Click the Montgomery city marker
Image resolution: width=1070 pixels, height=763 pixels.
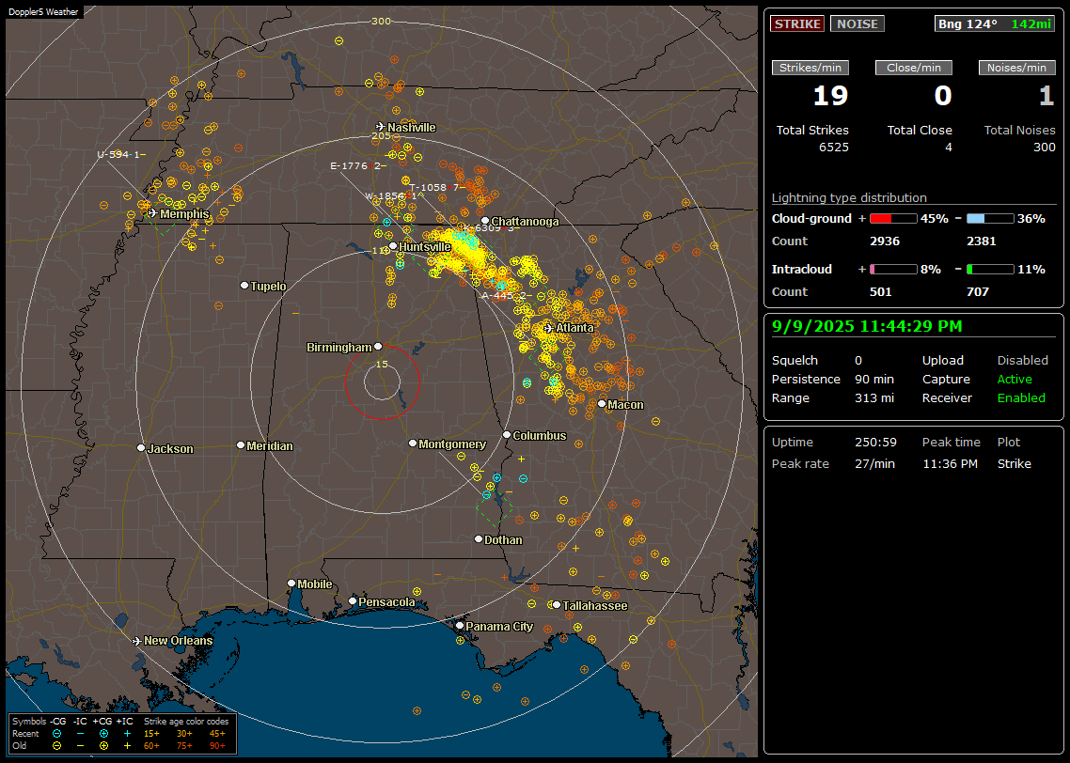click(413, 444)
